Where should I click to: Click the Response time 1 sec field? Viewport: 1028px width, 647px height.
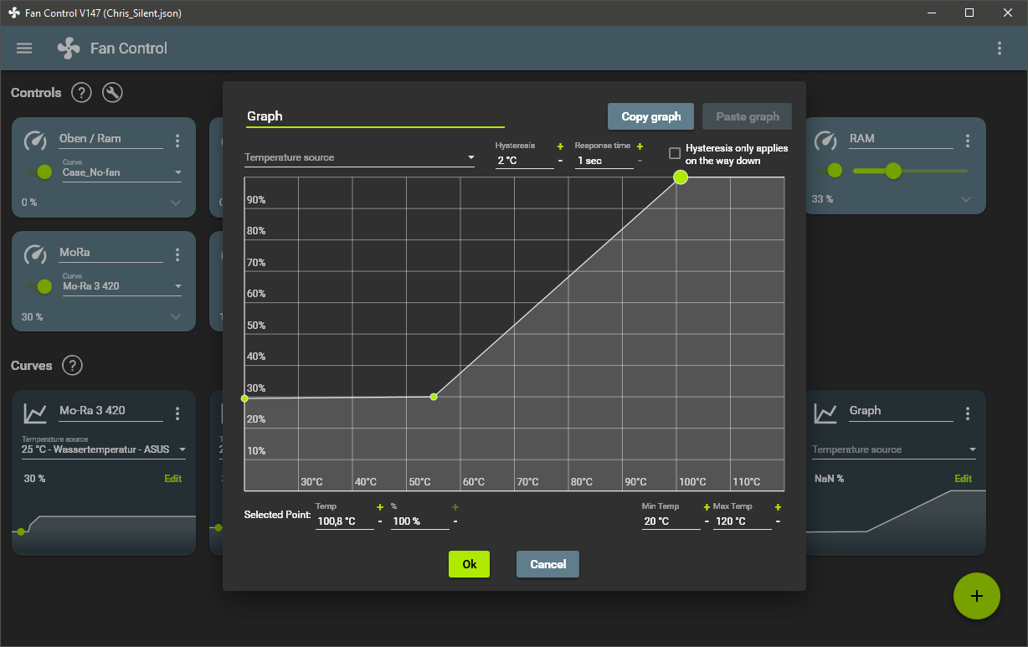604,160
